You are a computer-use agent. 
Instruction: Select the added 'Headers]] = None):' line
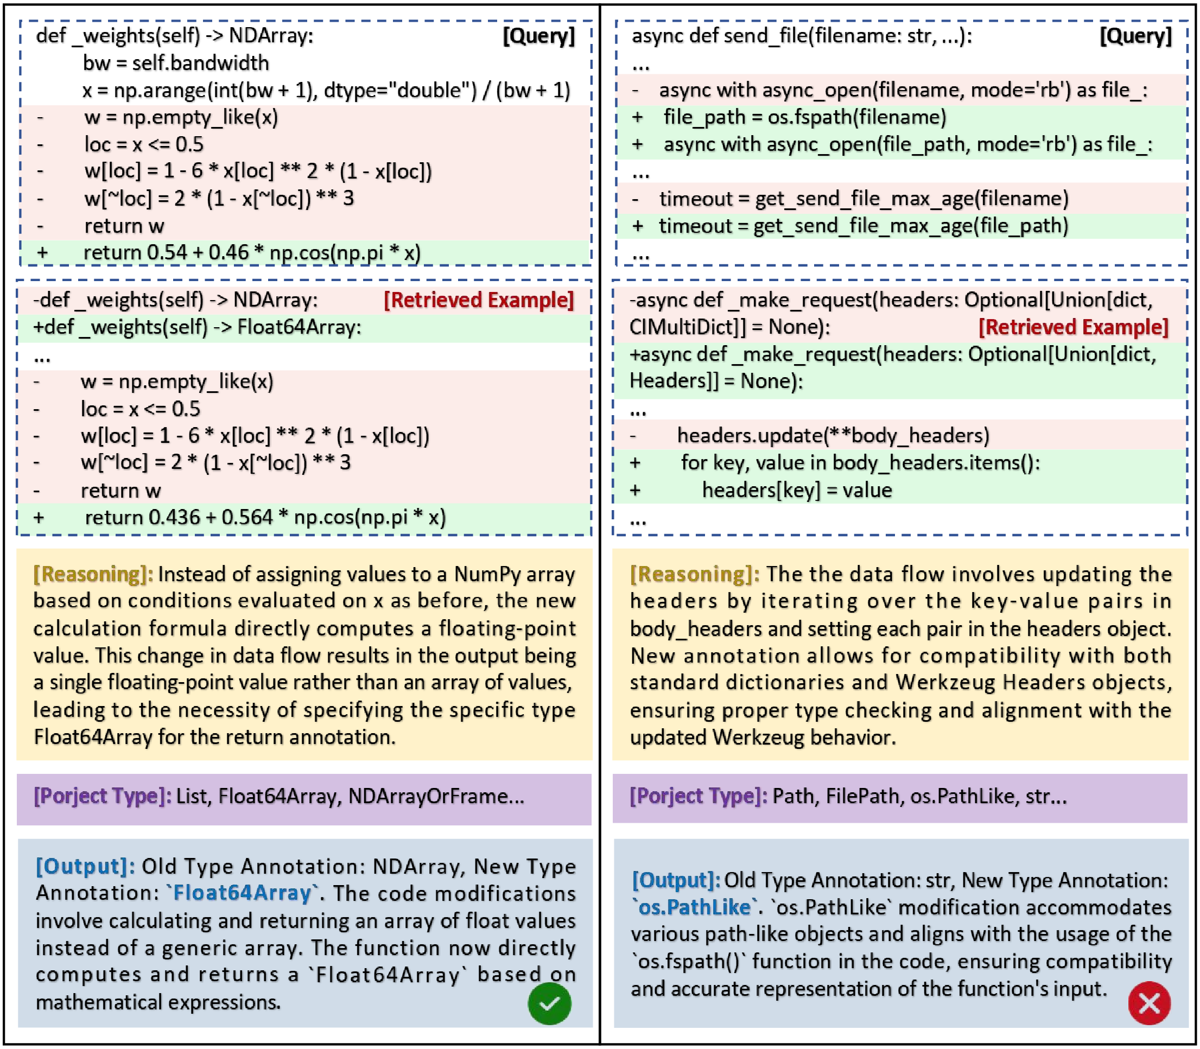point(716,381)
